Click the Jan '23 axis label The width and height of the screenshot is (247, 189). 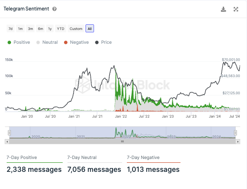(x=168, y=116)
